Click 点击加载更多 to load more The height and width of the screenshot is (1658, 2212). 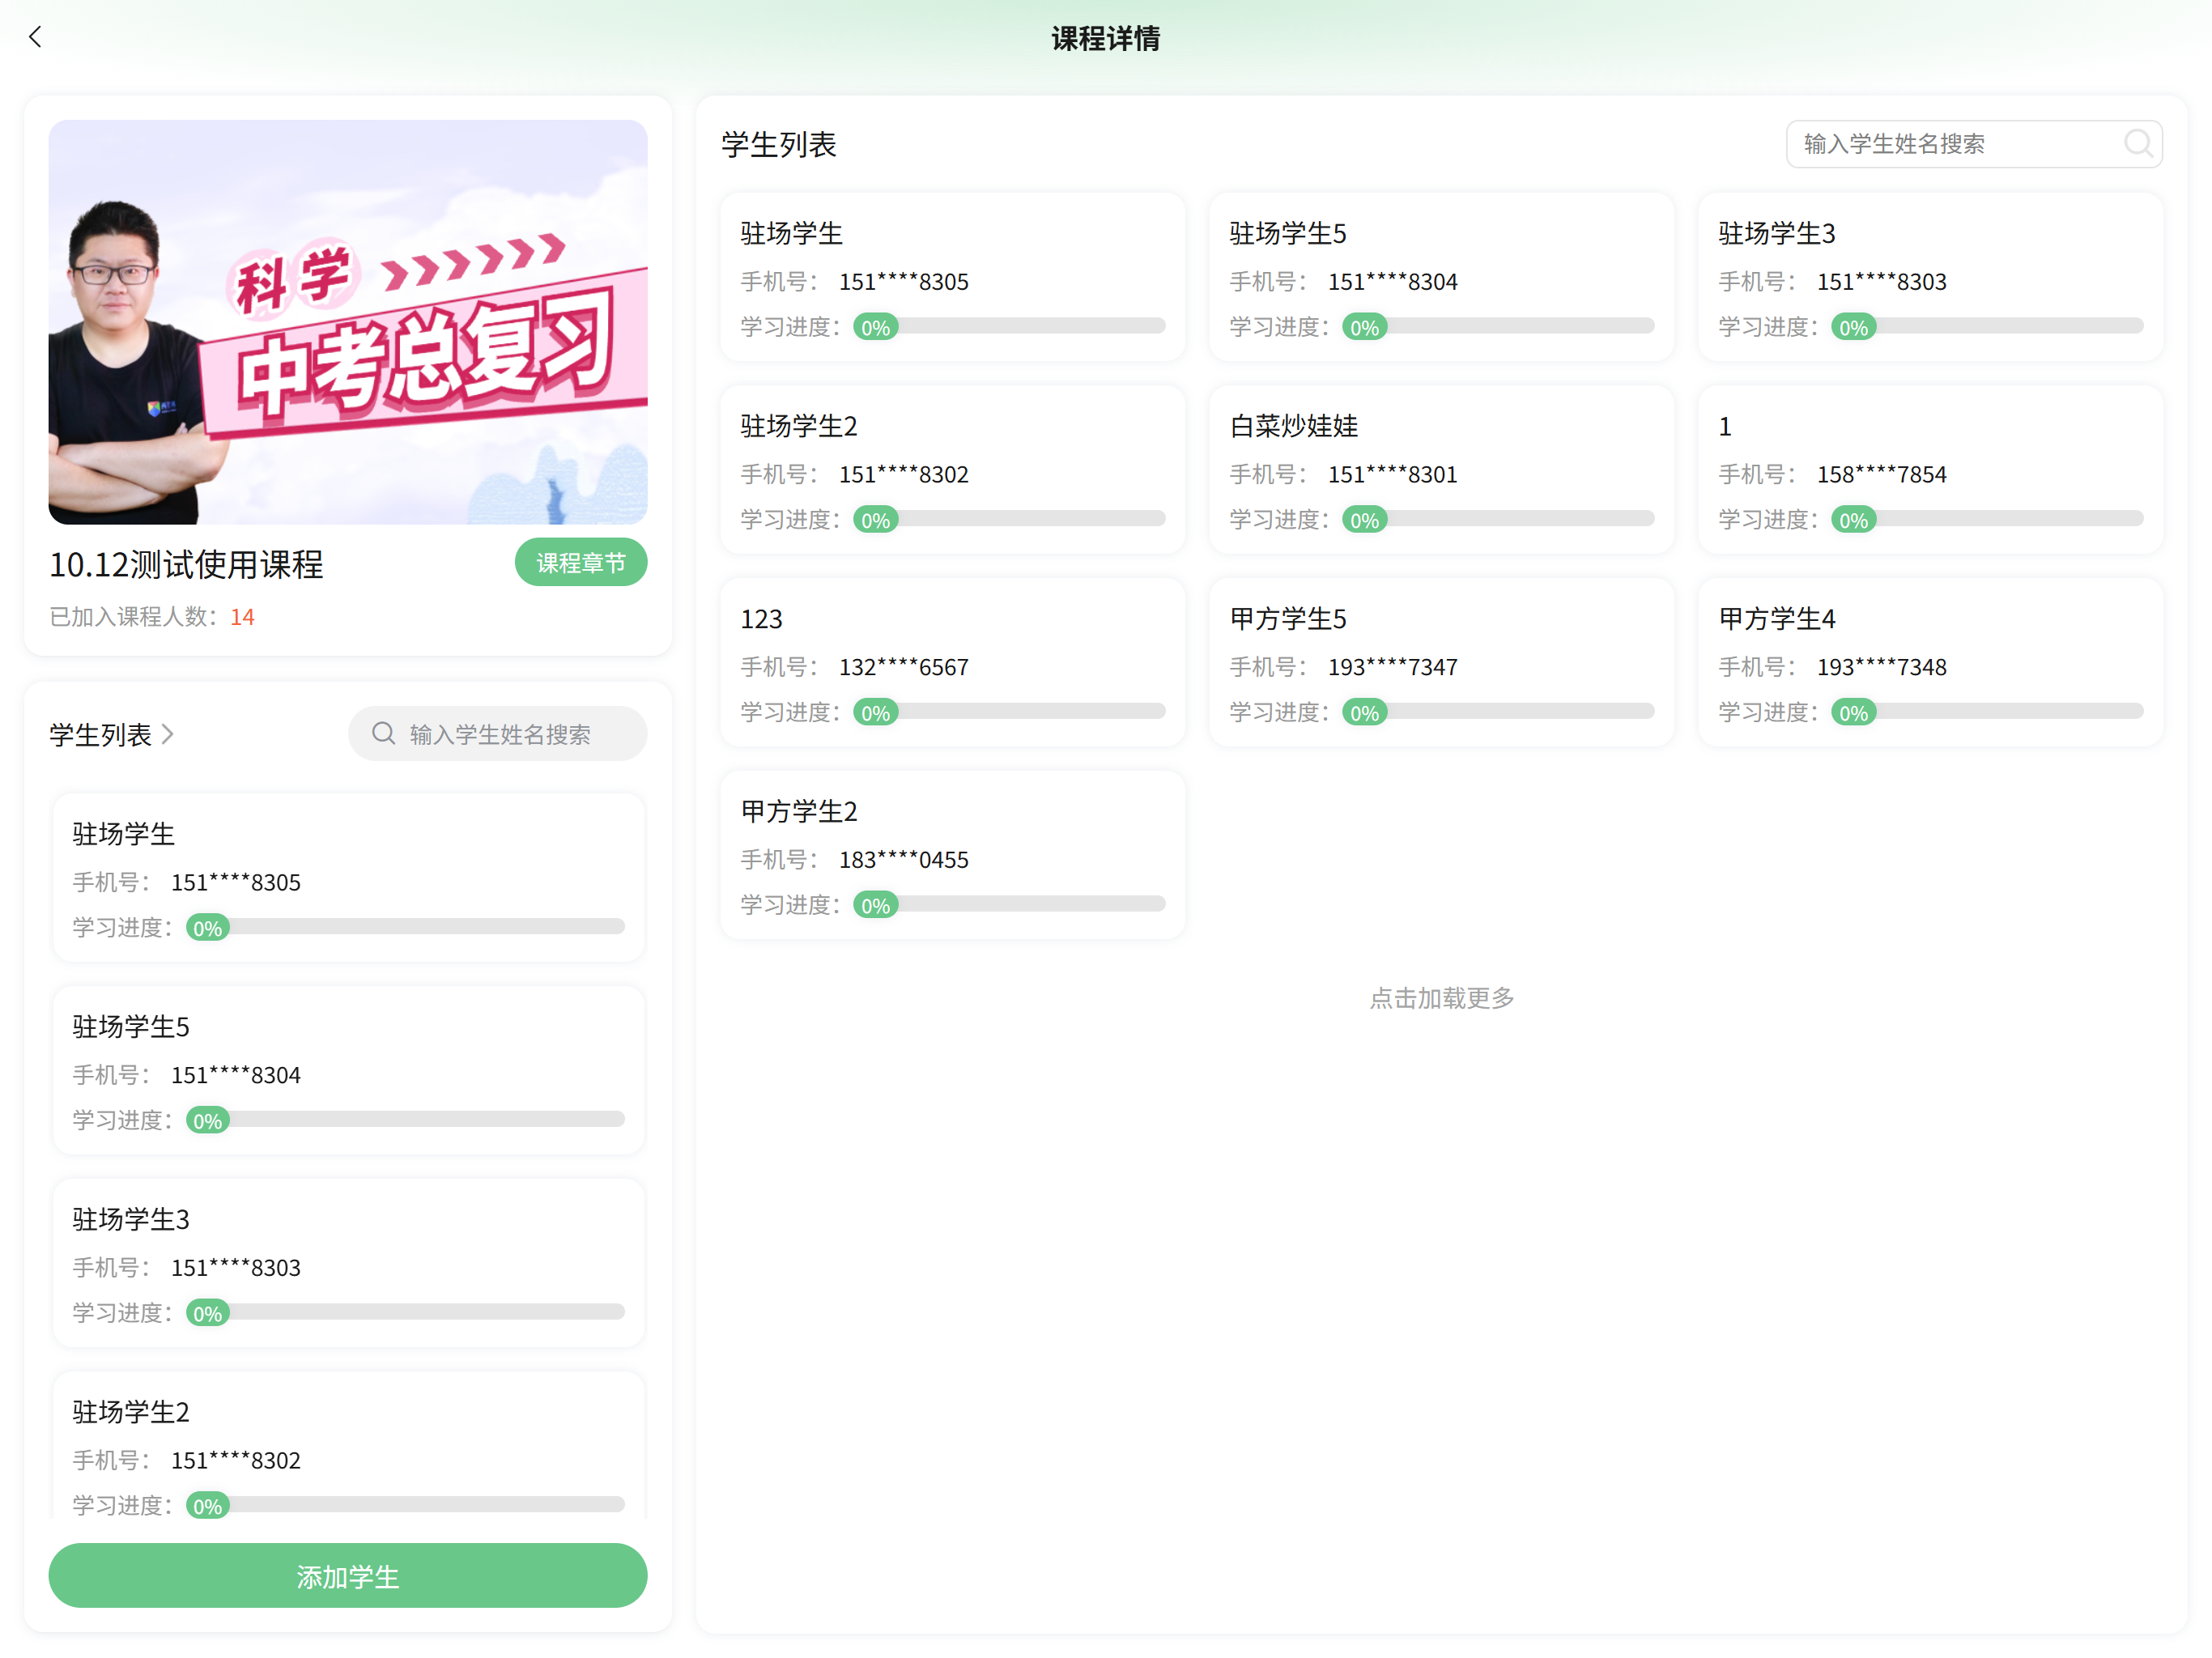point(1440,998)
